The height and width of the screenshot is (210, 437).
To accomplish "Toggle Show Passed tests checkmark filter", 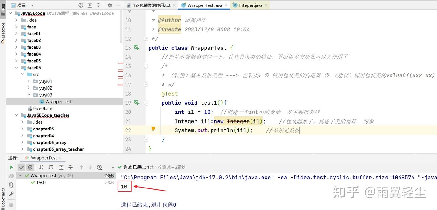I will tap(21, 167).
